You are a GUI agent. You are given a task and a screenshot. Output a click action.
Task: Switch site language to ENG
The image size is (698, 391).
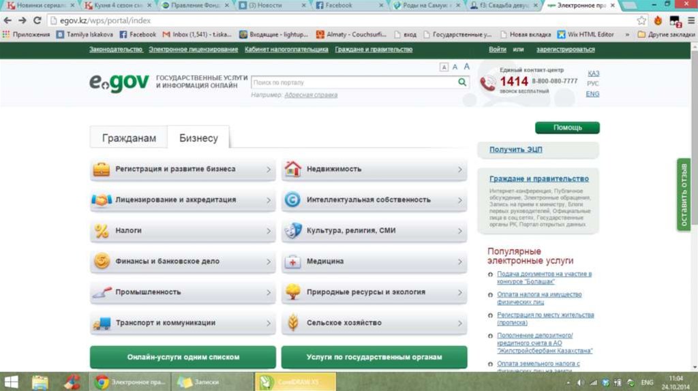[593, 94]
